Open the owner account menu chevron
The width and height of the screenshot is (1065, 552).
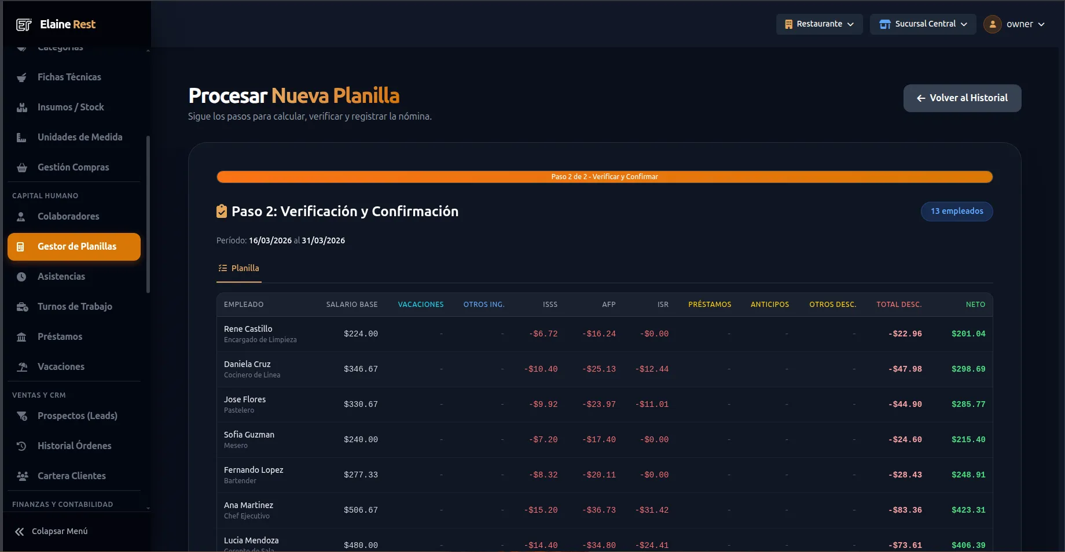(1041, 24)
